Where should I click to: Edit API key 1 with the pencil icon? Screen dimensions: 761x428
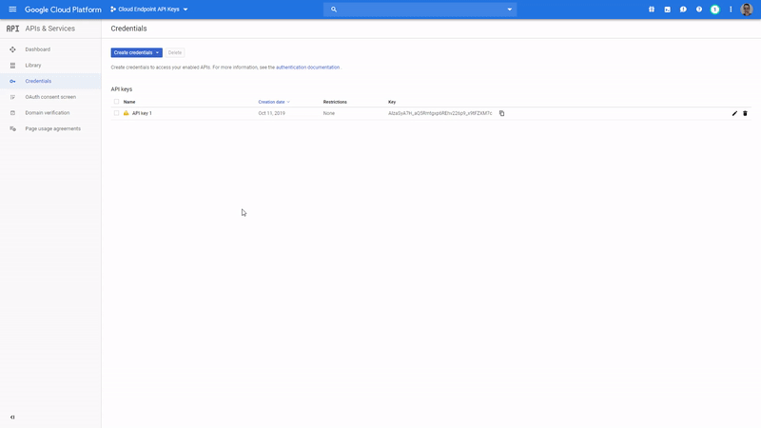pos(734,113)
